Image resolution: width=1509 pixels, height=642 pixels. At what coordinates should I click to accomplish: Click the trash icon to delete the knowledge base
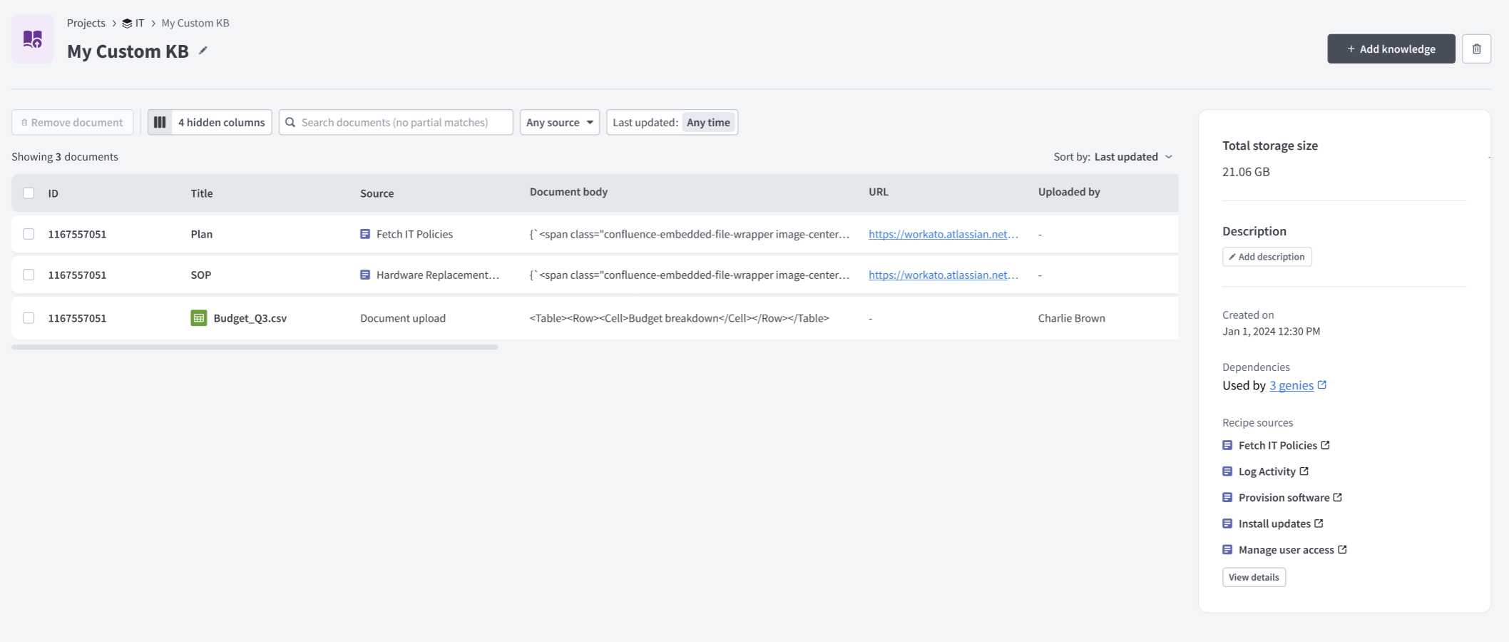1477,49
